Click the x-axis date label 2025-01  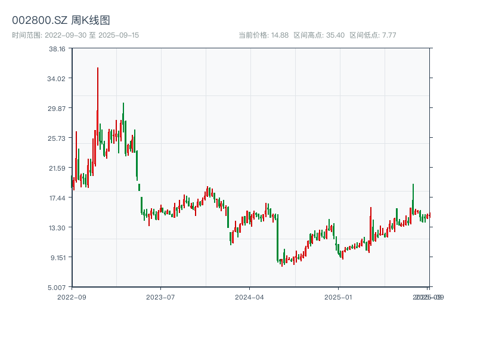click(x=338, y=297)
